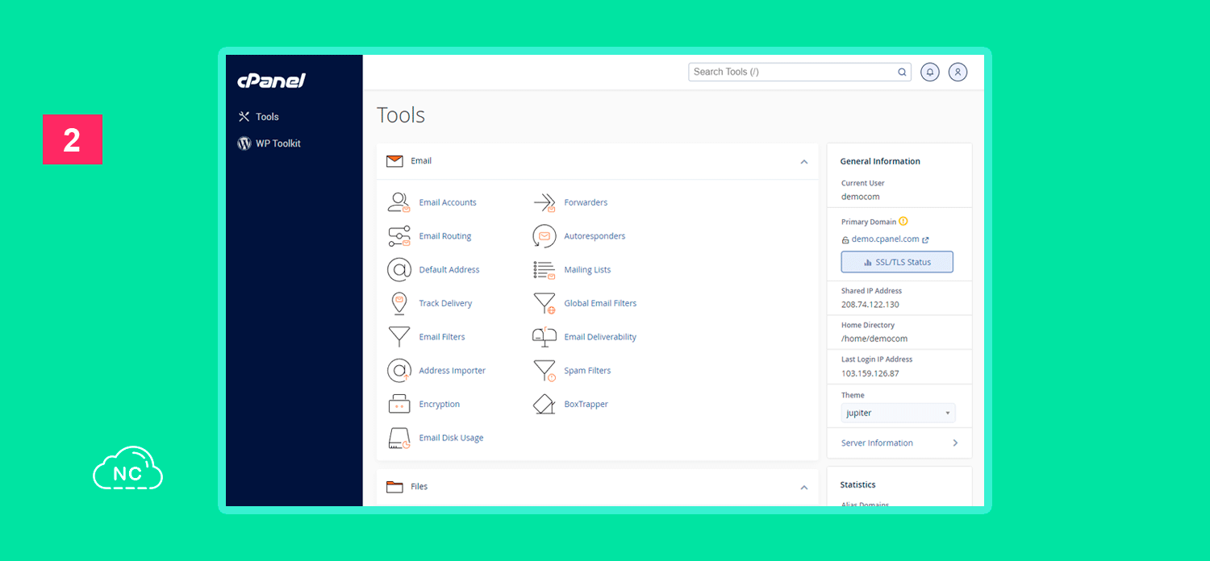
Task: Open the Email Disk Usage link
Action: [451, 438]
